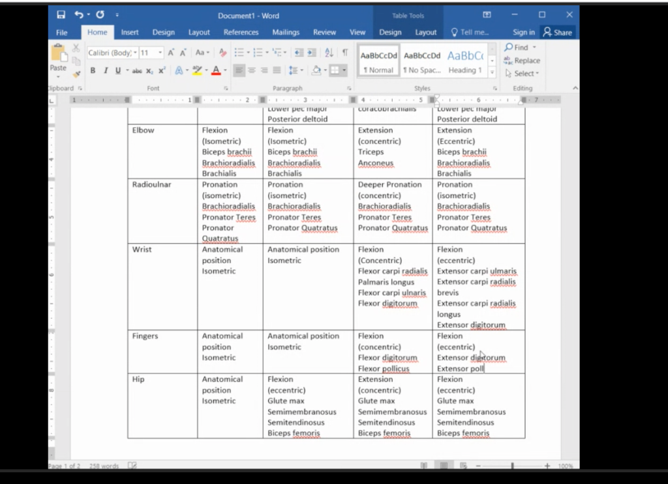
Task: Open the Font dialog launcher
Action: 226,89
